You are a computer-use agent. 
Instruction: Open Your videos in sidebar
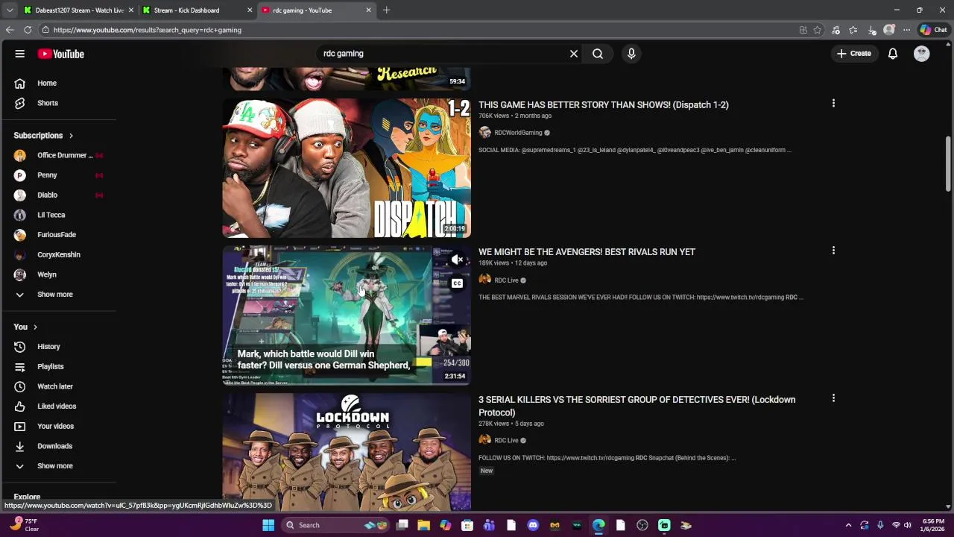tap(57, 426)
